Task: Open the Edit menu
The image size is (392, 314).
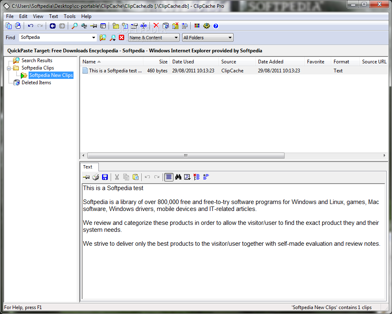Action: pyautogui.click(x=23, y=16)
